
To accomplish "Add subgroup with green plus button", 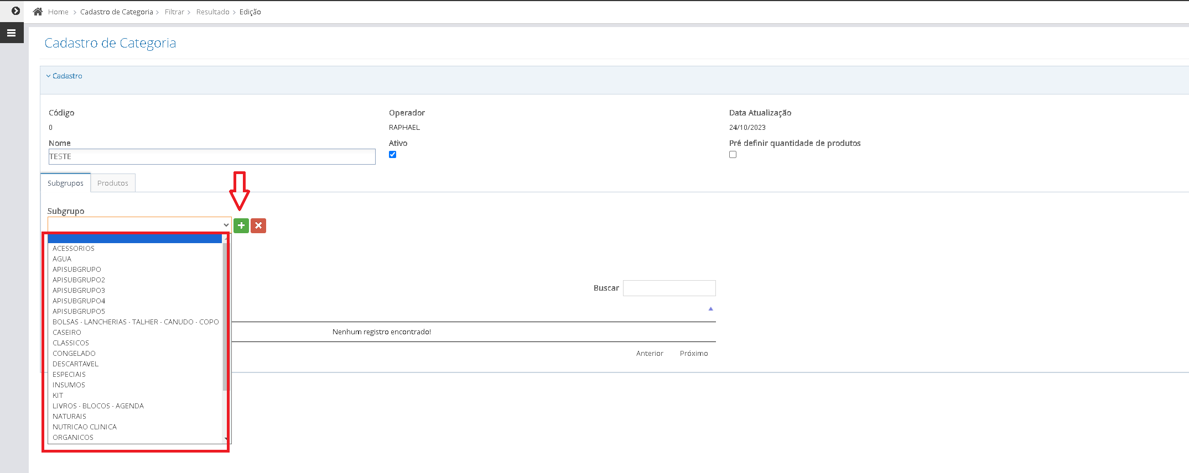I will point(241,225).
